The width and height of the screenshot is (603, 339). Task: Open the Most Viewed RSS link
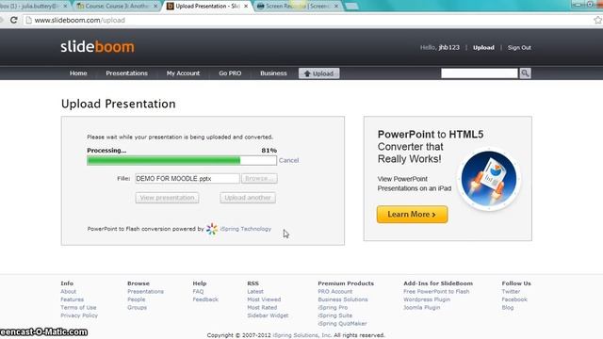[x=264, y=299]
